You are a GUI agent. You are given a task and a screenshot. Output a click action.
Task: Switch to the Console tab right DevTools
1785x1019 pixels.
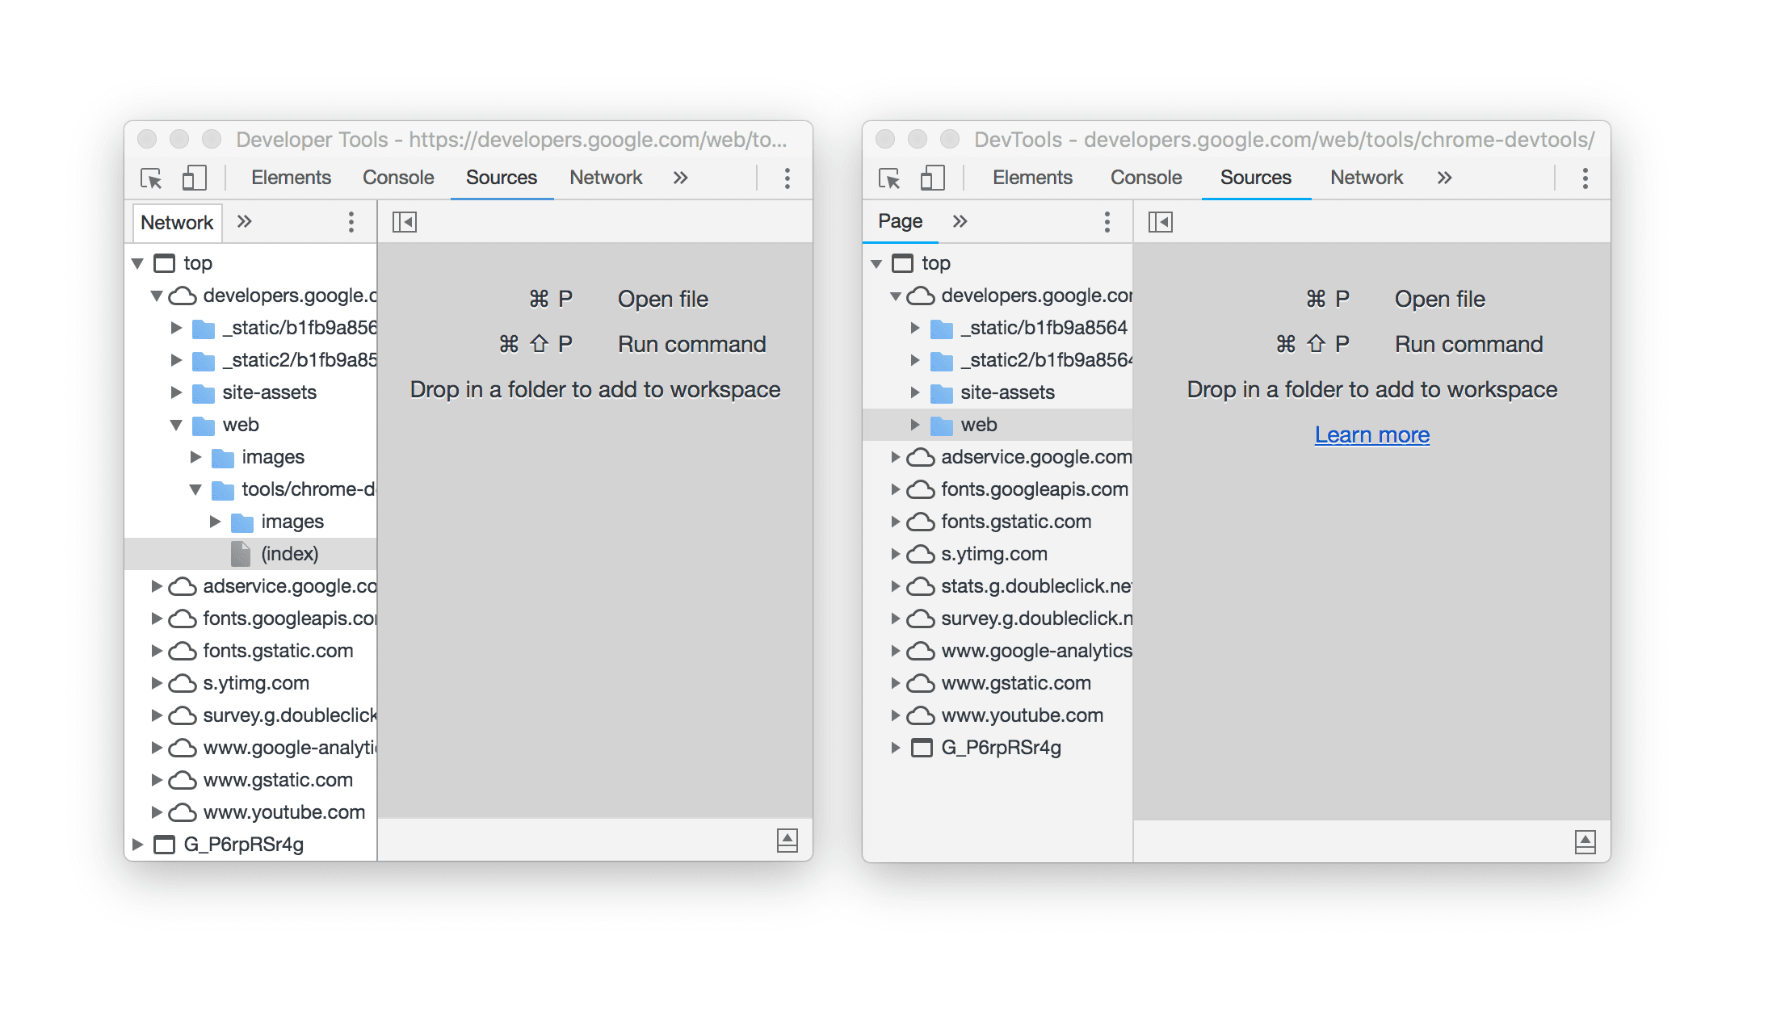1143,178
